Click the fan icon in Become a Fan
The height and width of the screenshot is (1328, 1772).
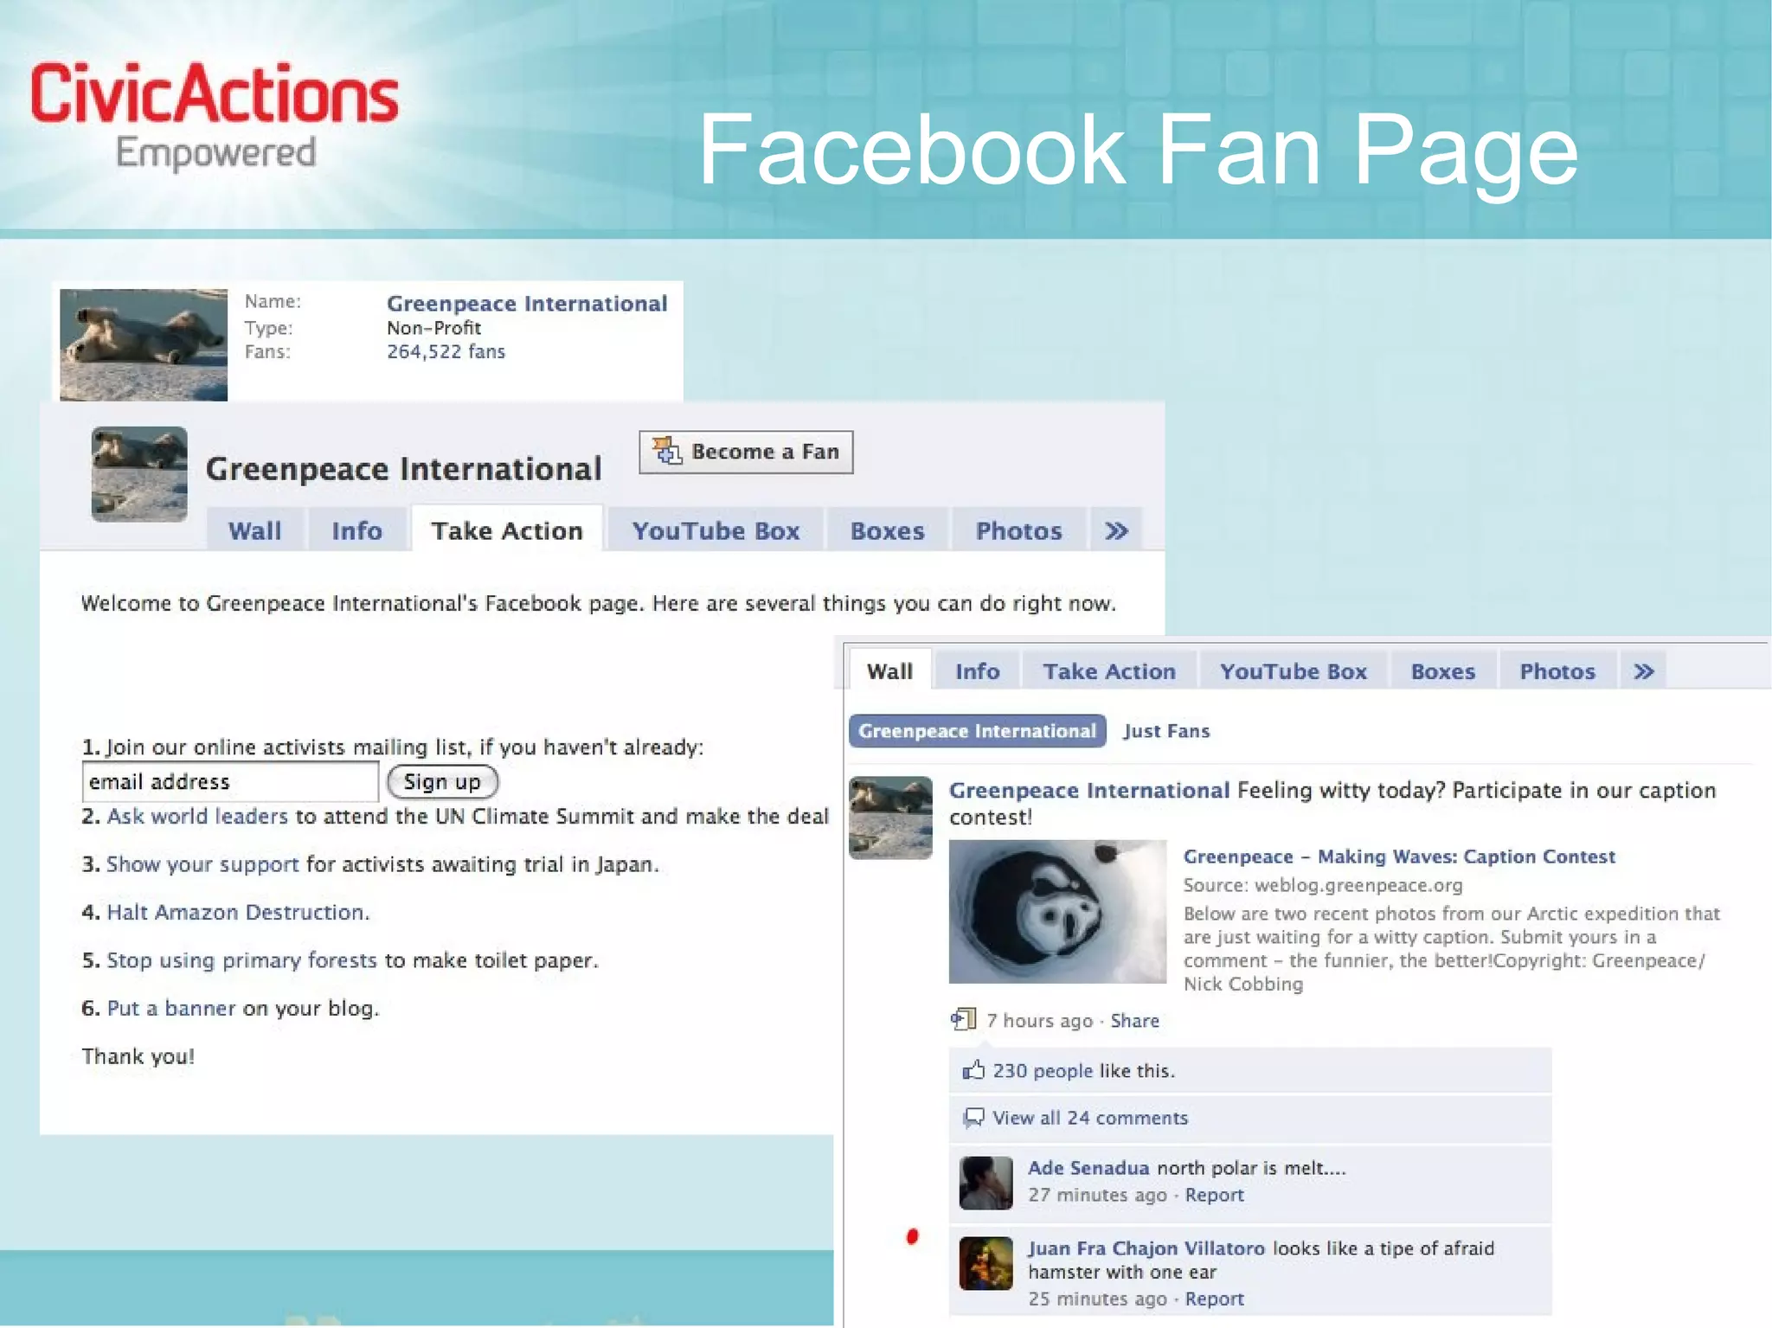(667, 450)
